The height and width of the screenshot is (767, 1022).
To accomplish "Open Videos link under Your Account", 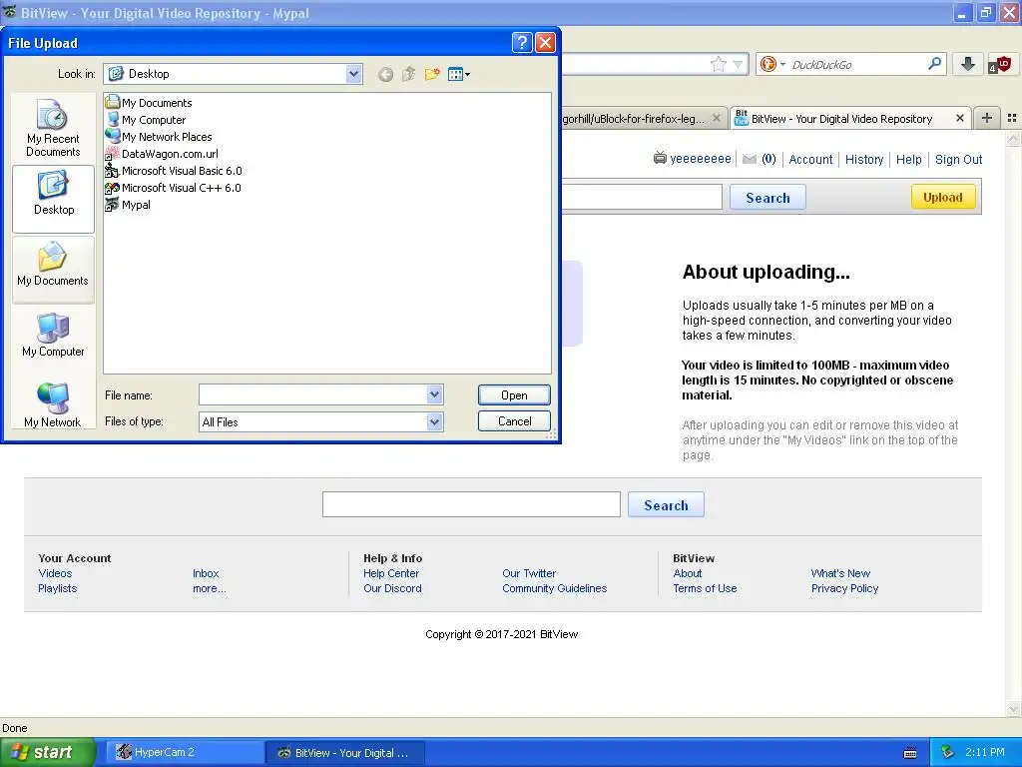I will tap(55, 573).
